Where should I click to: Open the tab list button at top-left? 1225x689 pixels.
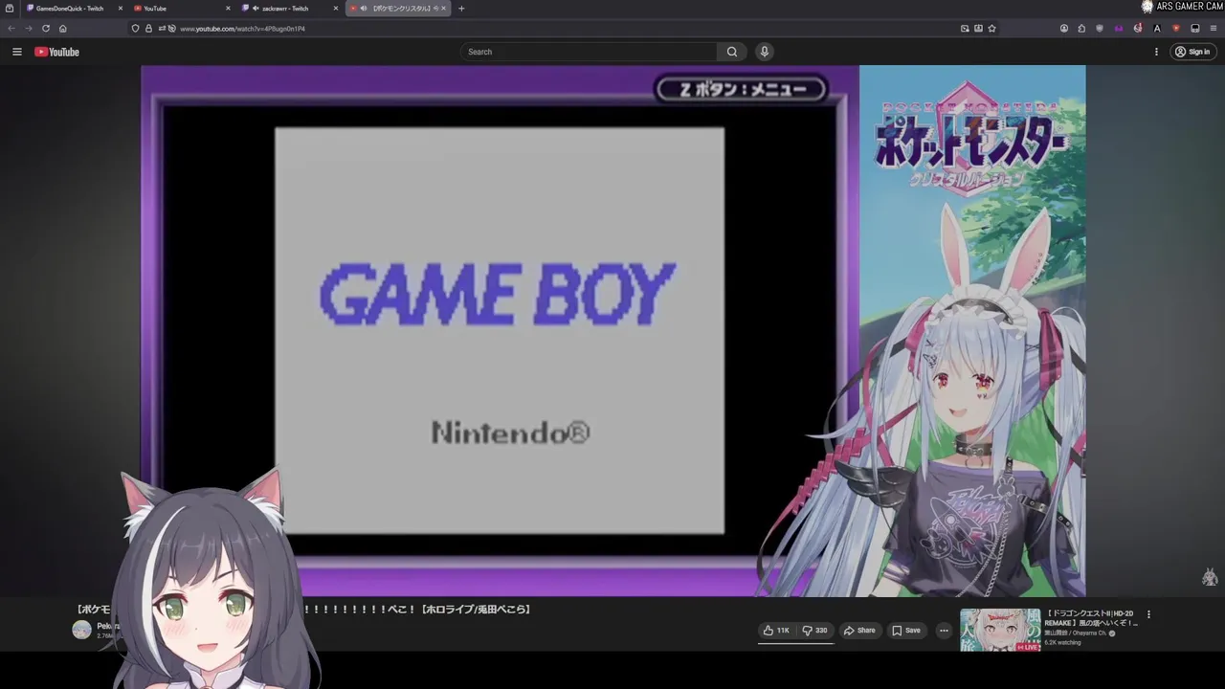10,9
